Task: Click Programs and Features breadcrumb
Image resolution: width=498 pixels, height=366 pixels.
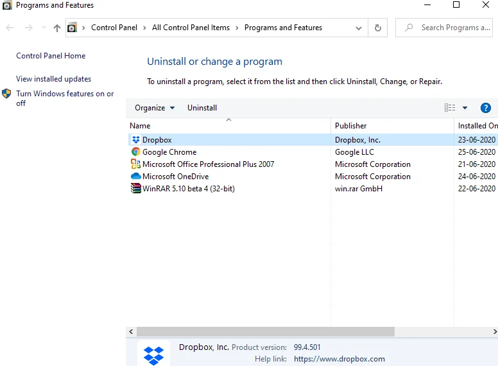Action: [283, 28]
